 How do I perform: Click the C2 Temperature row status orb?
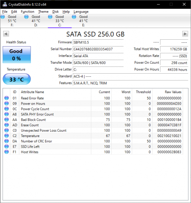(6, 136)
